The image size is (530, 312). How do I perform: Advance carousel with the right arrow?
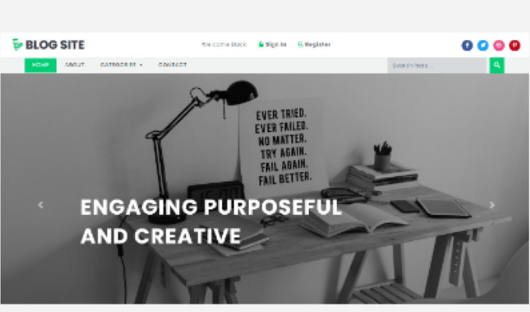click(492, 204)
